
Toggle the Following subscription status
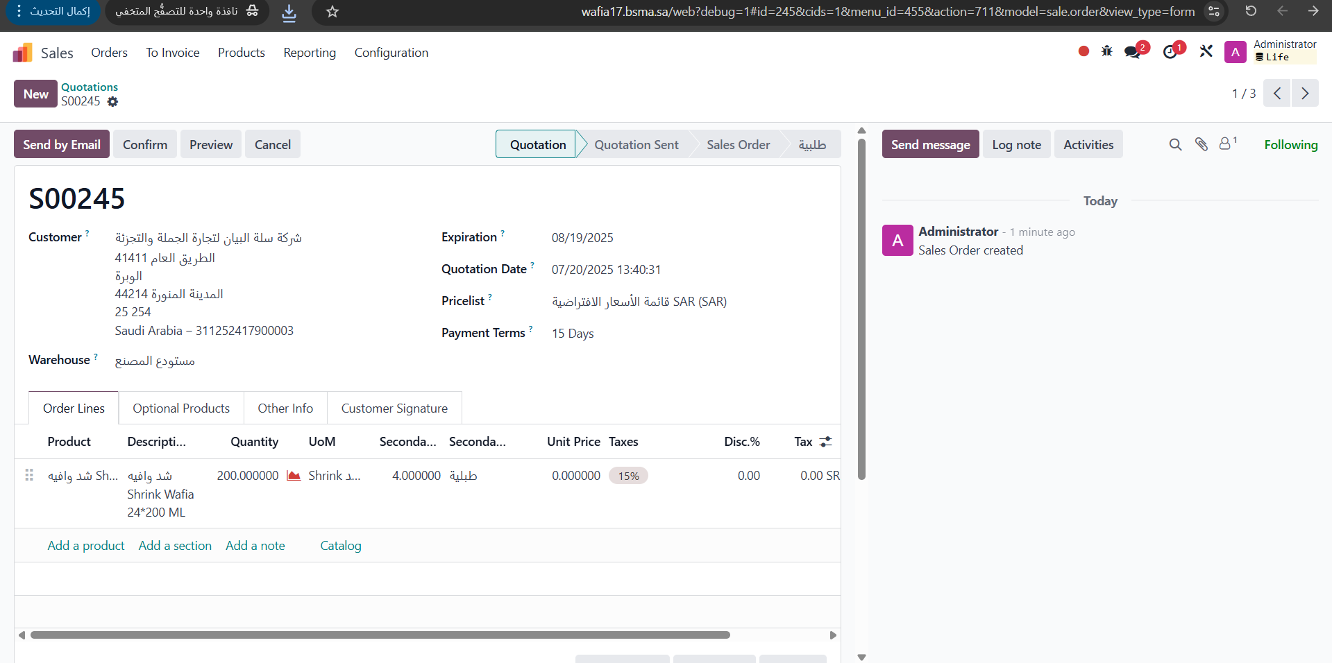point(1290,144)
